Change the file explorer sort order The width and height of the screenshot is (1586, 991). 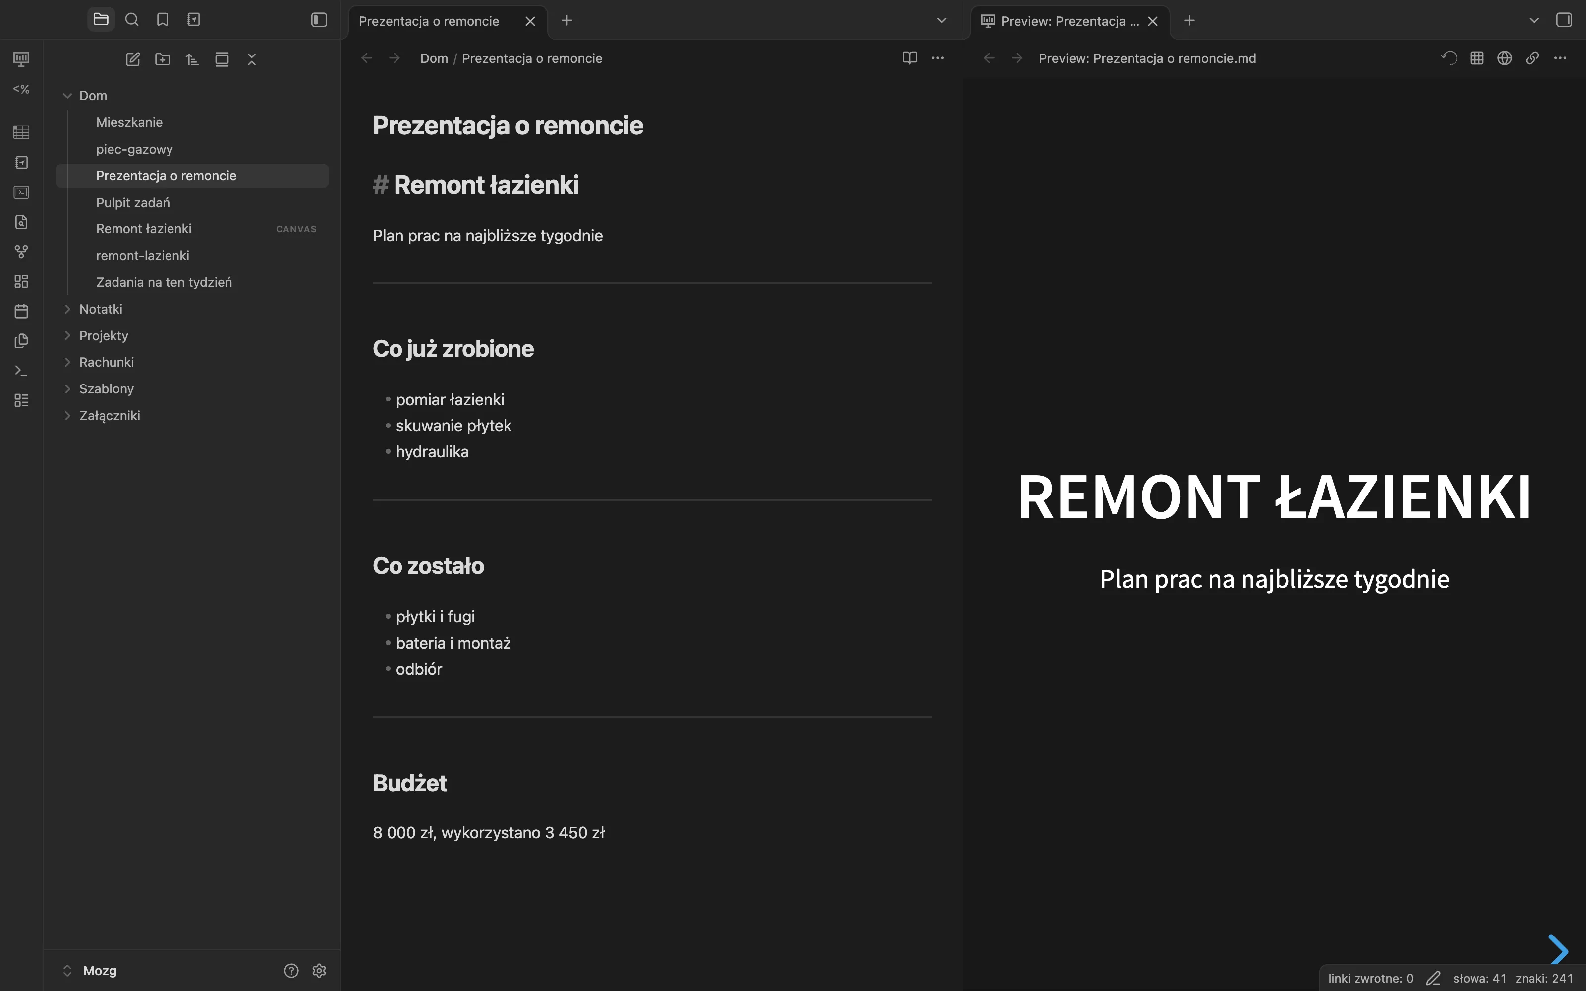pos(192,59)
